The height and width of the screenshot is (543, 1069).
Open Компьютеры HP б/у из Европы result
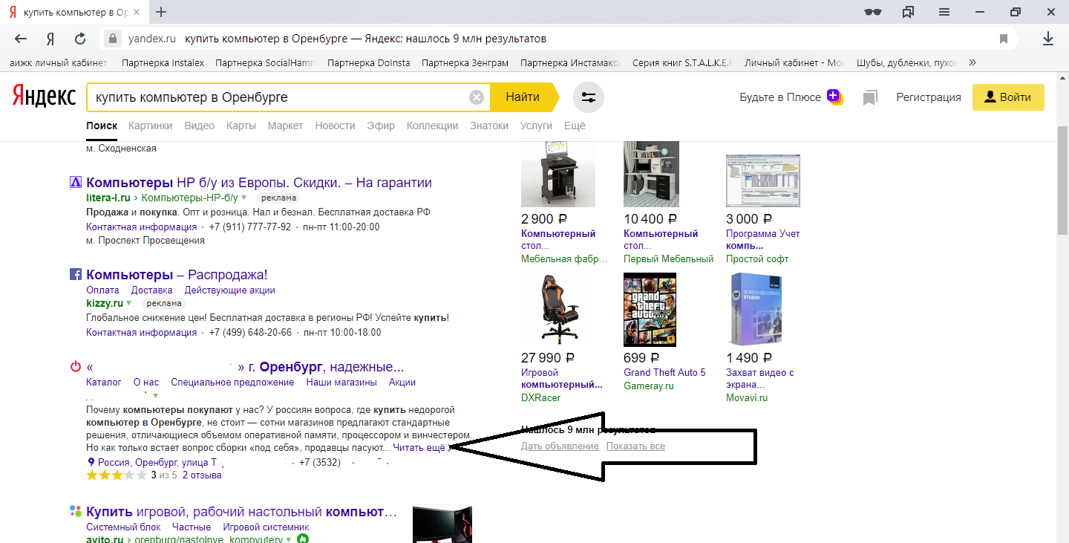pyautogui.click(x=259, y=183)
